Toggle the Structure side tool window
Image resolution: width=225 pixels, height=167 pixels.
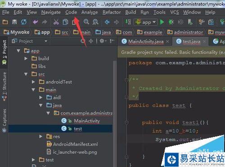[x=4, y=86]
